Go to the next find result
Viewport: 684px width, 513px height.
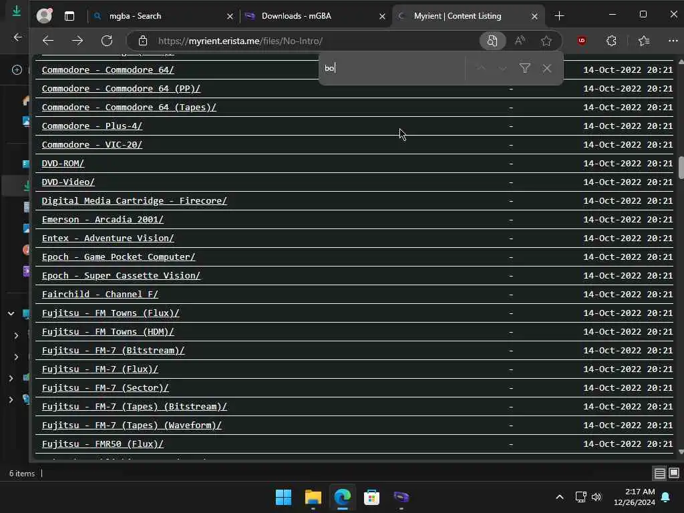coord(502,69)
